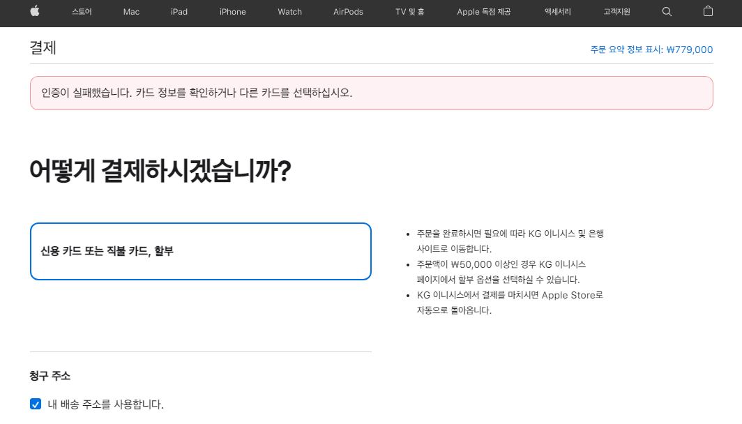Click the note about 주문액이 ₩50,000 이상인 경우

coord(501,272)
